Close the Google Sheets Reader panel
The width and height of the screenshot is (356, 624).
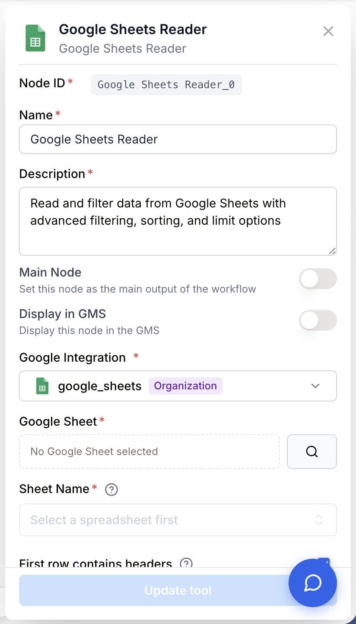328,31
